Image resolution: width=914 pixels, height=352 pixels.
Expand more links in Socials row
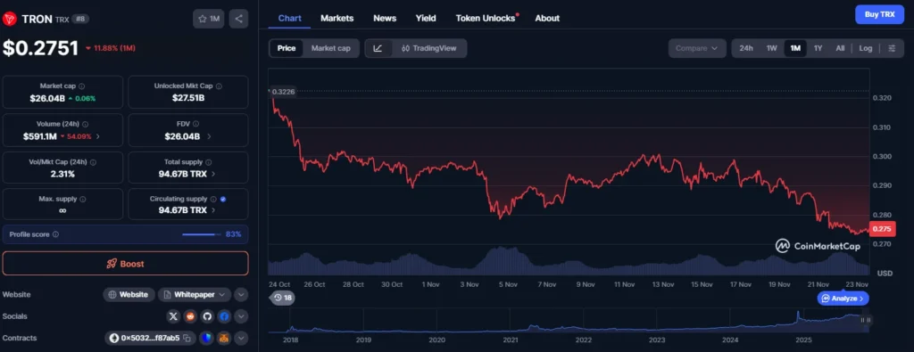tap(241, 316)
